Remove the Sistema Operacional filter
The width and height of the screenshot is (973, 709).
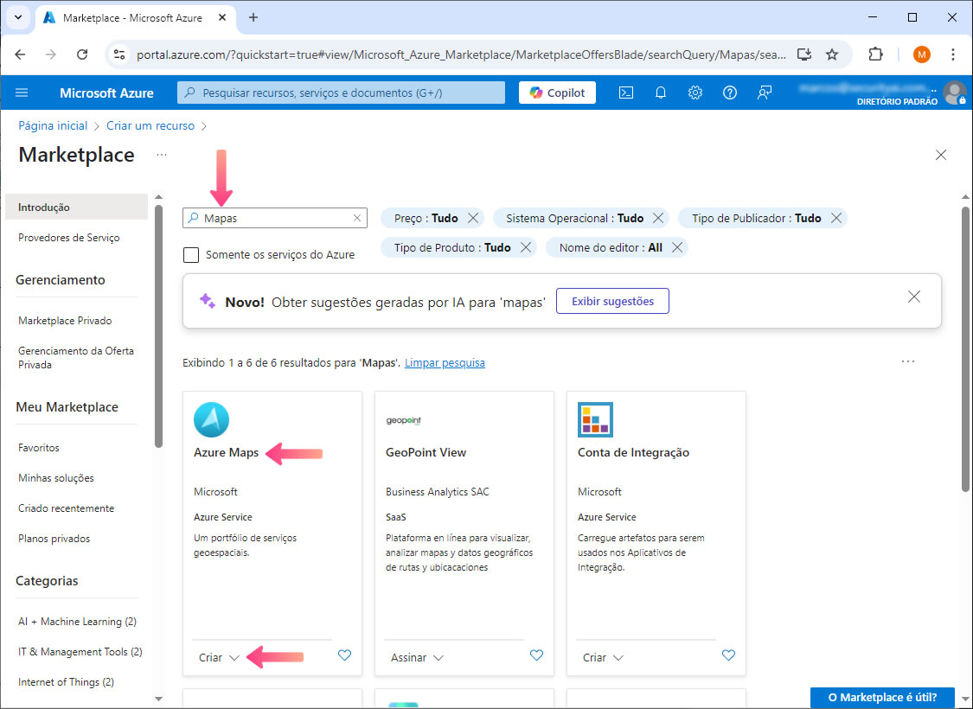coord(658,219)
